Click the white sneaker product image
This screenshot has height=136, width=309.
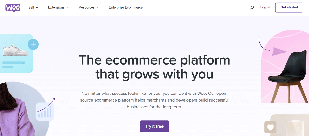click(x=15, y=50)
